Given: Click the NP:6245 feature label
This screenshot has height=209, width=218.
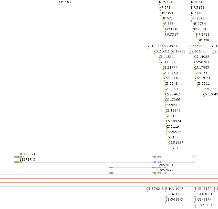Looking at the screenshot, I should pos(198,2).
